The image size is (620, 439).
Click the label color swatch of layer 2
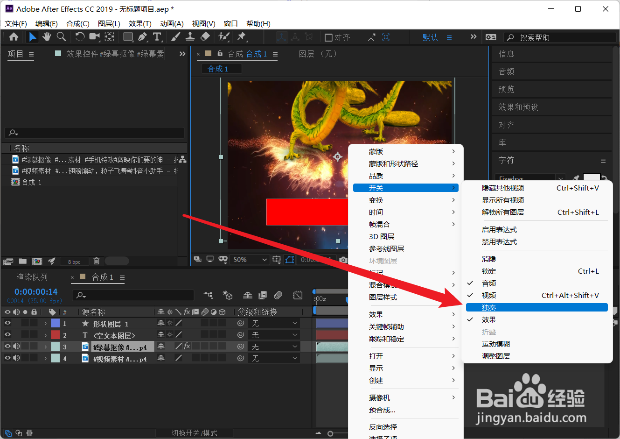point(56,335)
